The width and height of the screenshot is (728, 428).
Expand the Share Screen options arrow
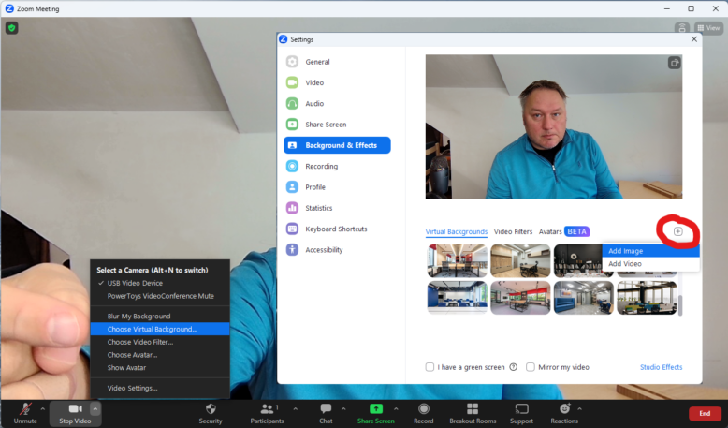tap(395, 408)
